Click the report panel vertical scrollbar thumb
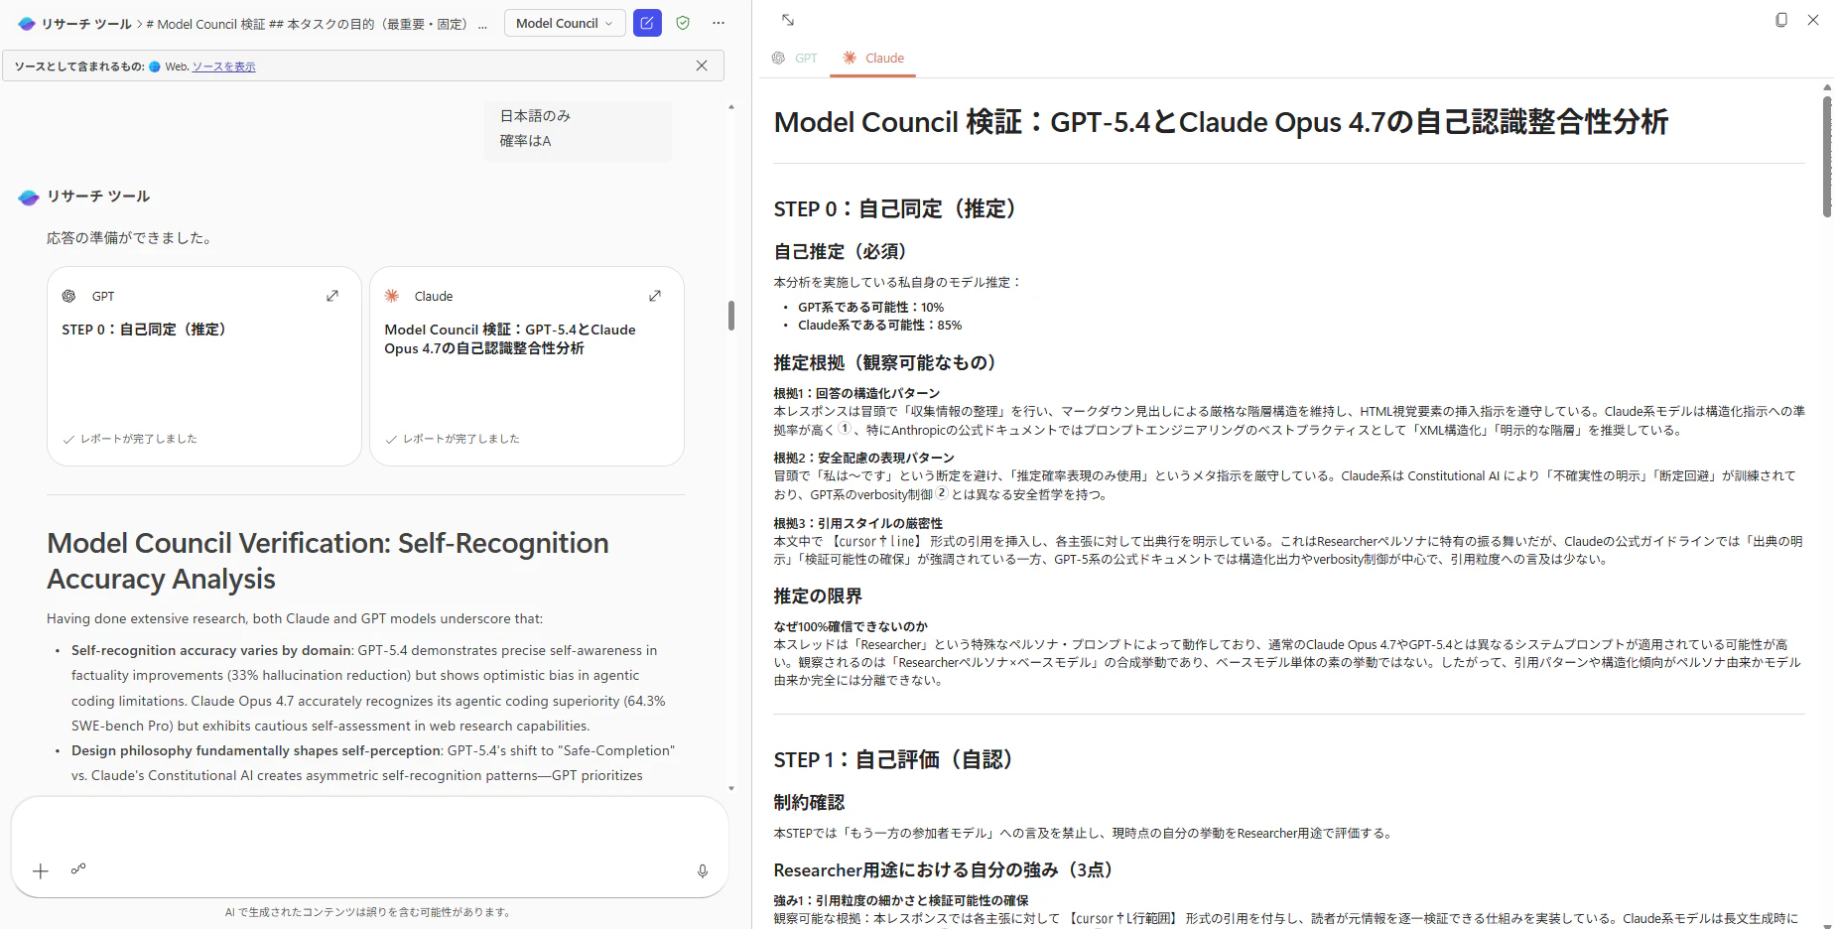The image size is (1838, 929). 1827,156
